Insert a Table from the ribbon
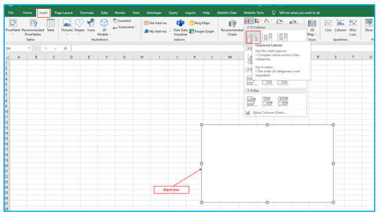Screen dimensions: 380x216 50,25
